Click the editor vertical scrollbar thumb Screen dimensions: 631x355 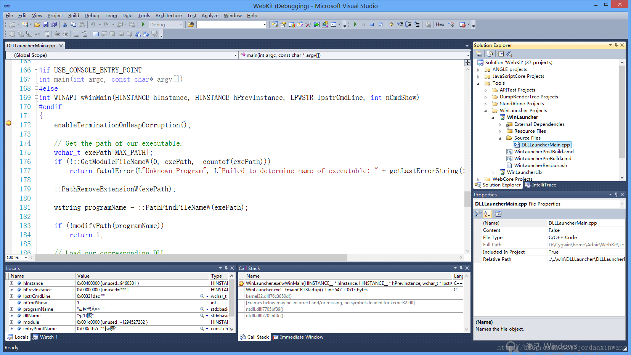(x=467, y=199)
